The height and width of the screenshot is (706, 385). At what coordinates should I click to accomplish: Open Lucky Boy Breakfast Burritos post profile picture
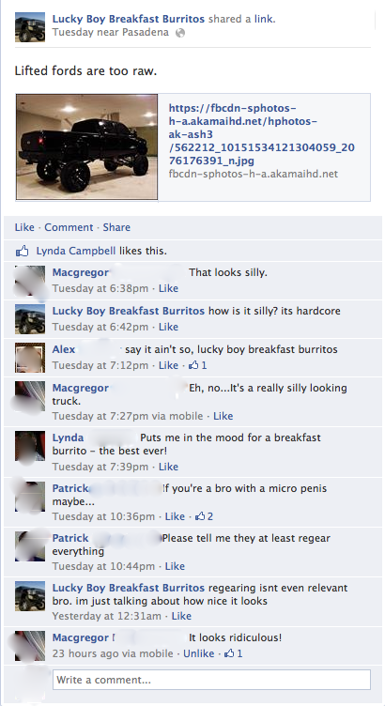coord(30,27)
